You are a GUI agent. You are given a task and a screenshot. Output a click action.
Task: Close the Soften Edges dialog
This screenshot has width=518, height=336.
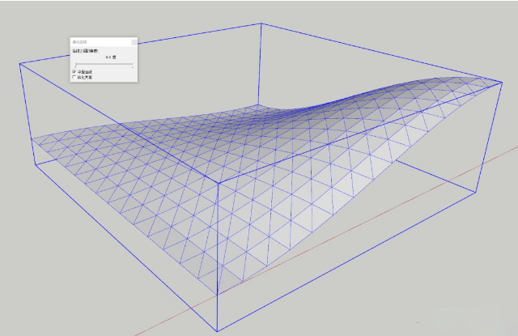134,41
